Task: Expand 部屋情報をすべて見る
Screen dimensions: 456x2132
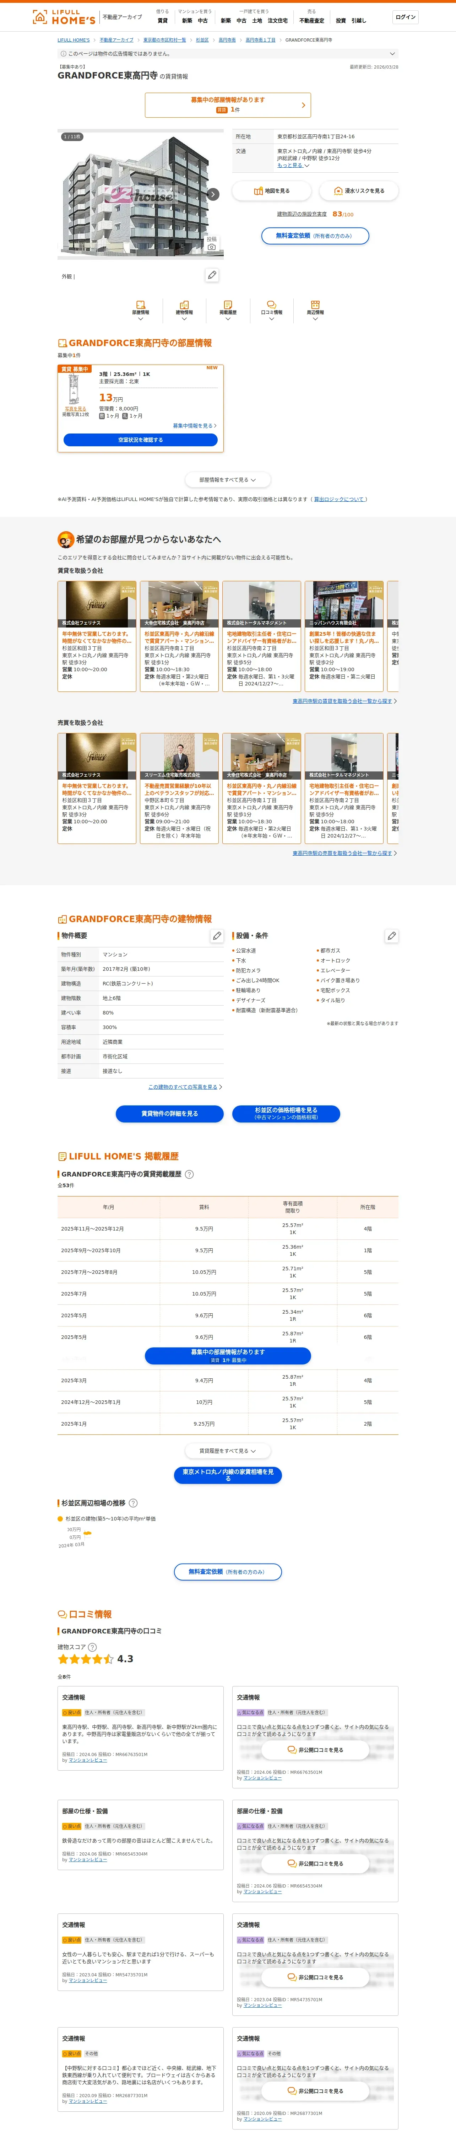Action: (228, 480)
